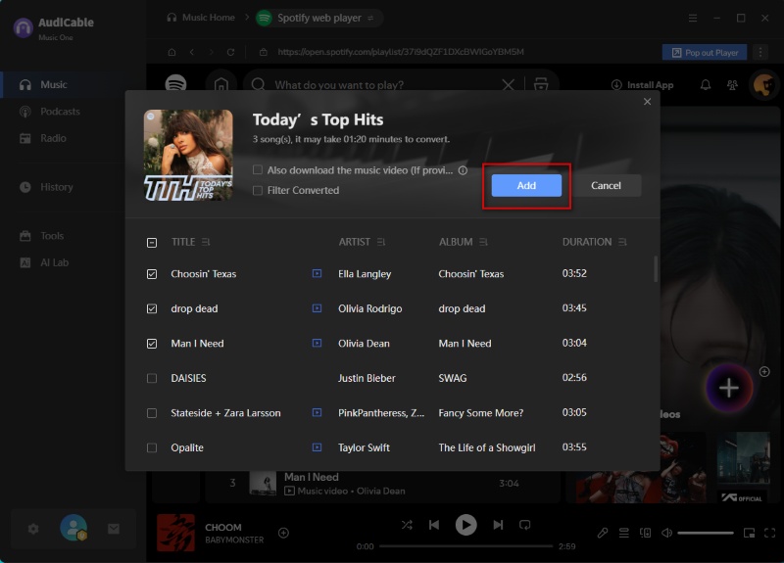The image size is (784, 563).
Task: Enable Filter Converted checkbox
Action: (x=258, y=190)
